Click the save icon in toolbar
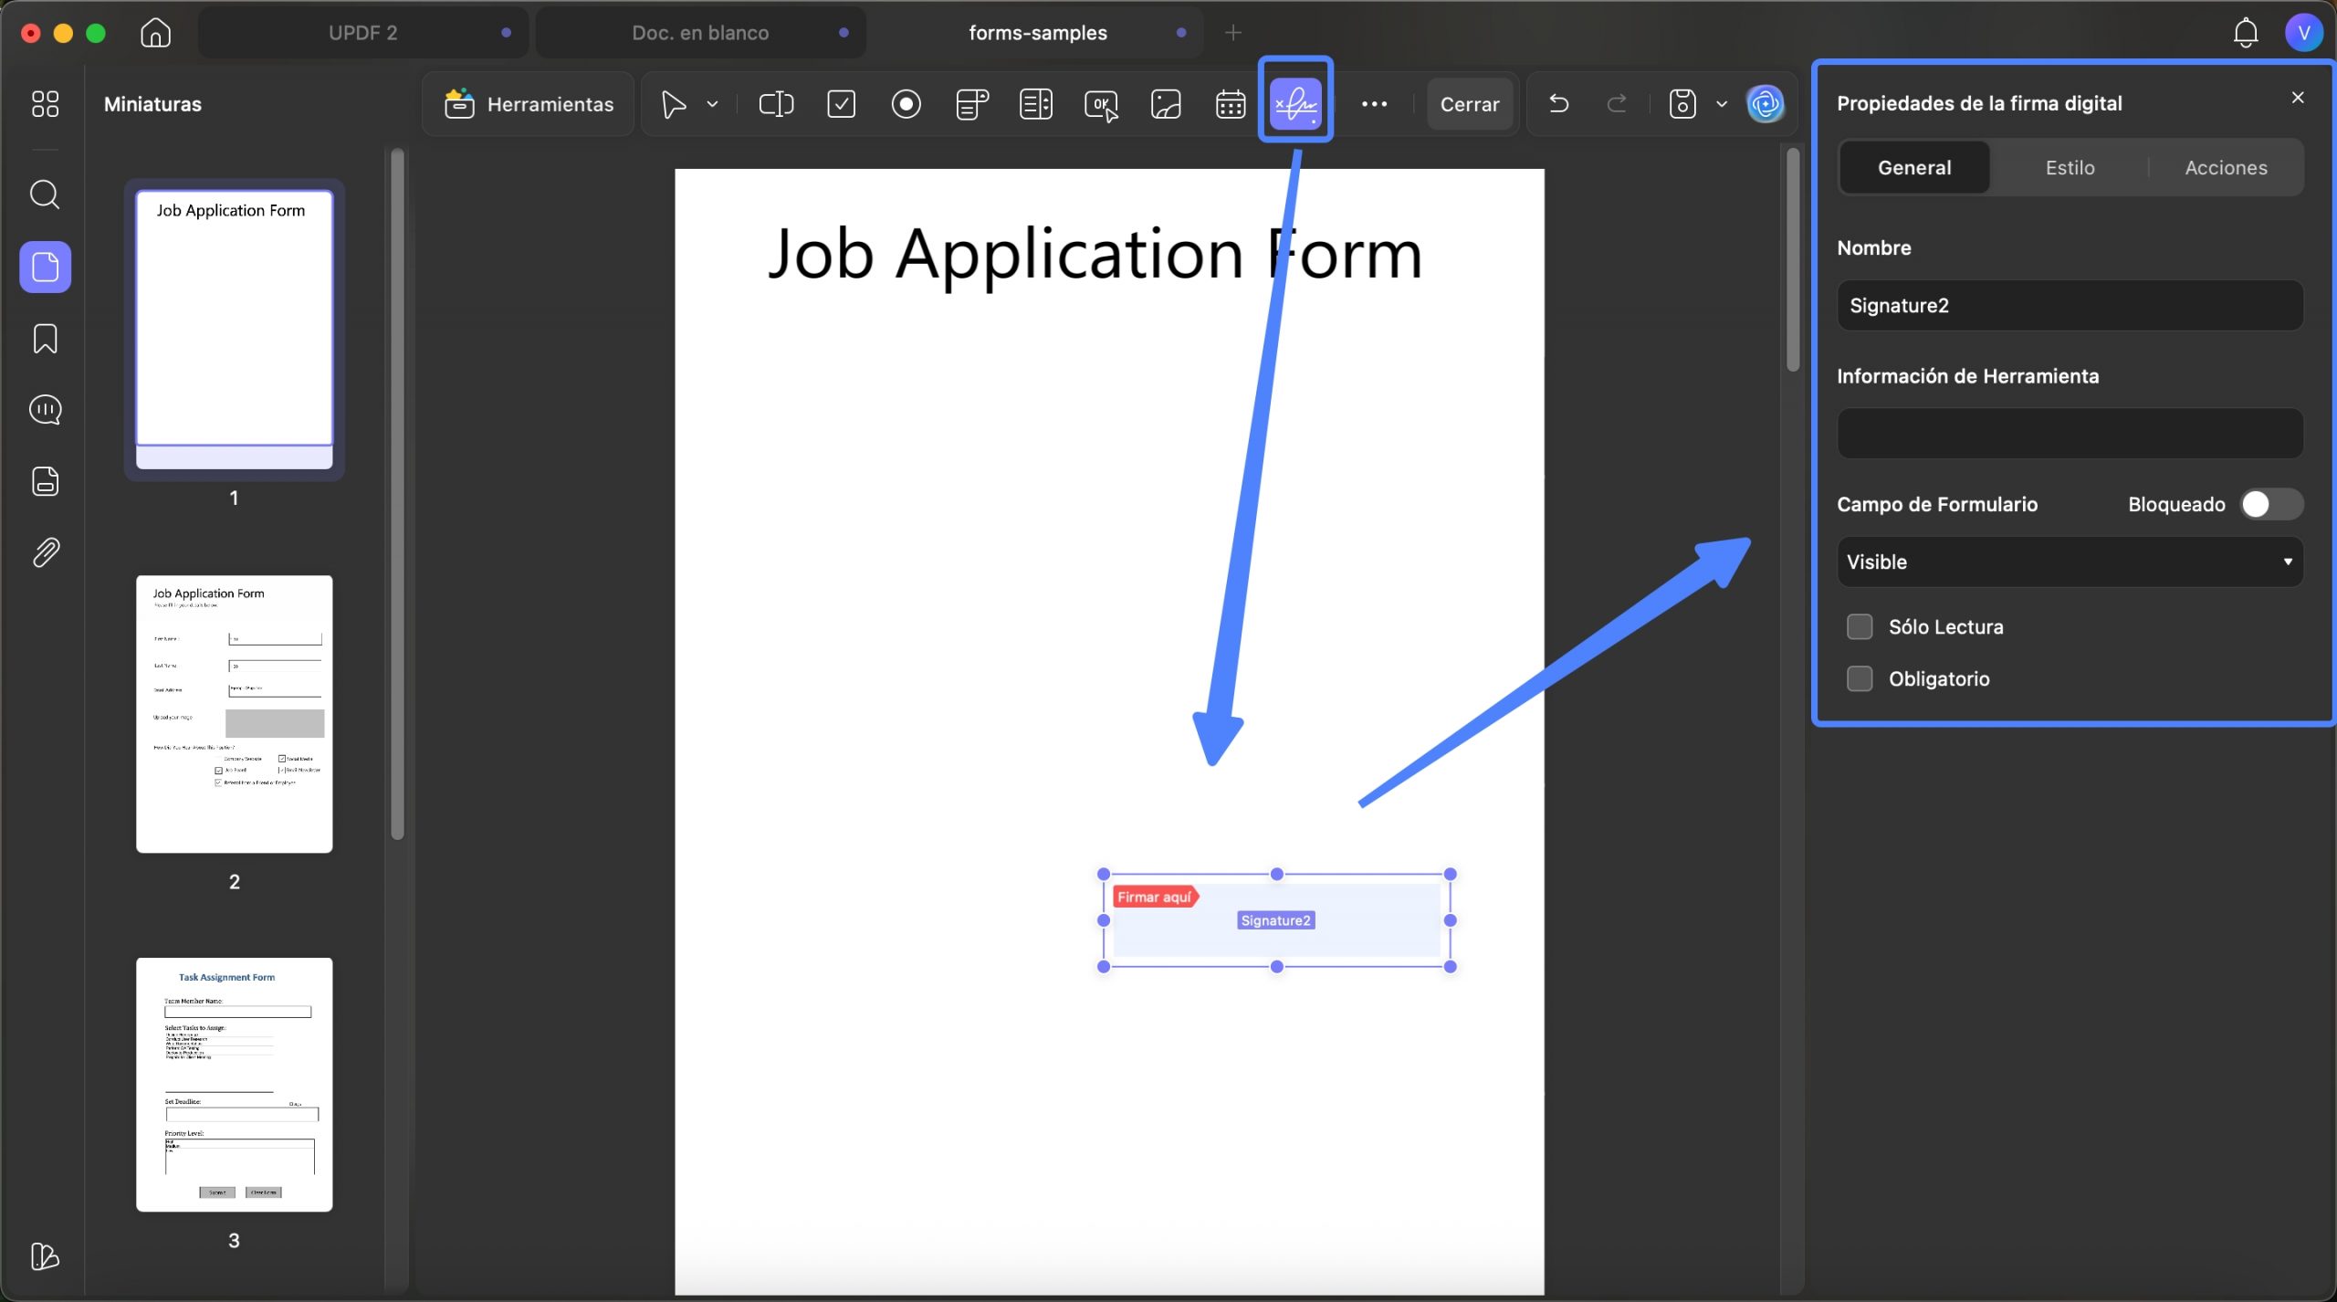 pyautogui.click(x=1682, y=104)
